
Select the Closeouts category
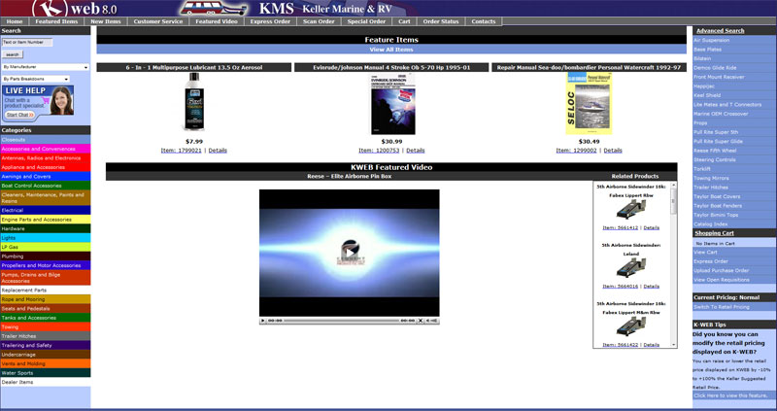pos(45,140)
